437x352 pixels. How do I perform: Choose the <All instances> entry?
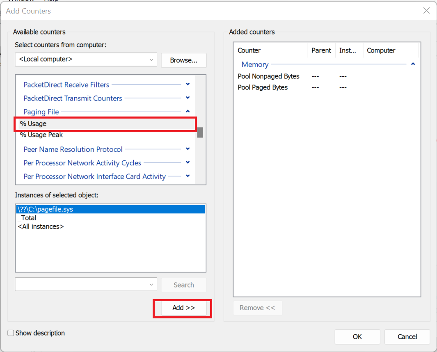41,226
